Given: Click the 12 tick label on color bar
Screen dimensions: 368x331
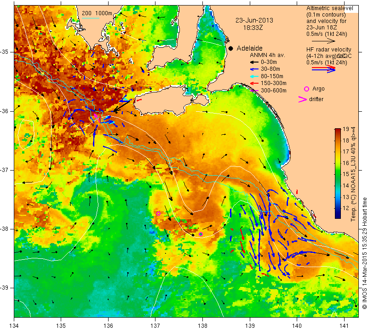Looking at the screenshot, I should tap(346, 208).
